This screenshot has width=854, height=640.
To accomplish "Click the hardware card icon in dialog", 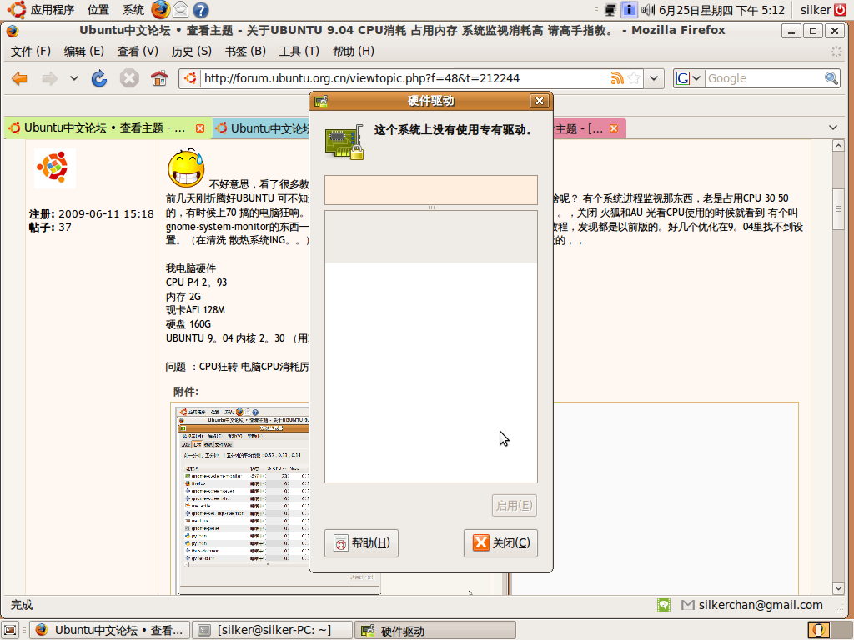I will pos(344,142).
